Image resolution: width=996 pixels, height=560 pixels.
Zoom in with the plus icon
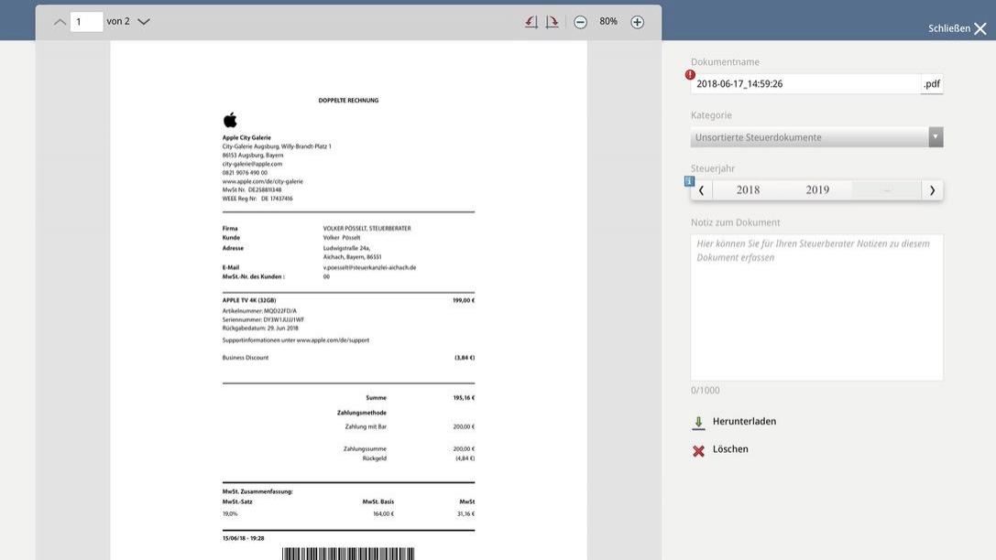[638, 22]
